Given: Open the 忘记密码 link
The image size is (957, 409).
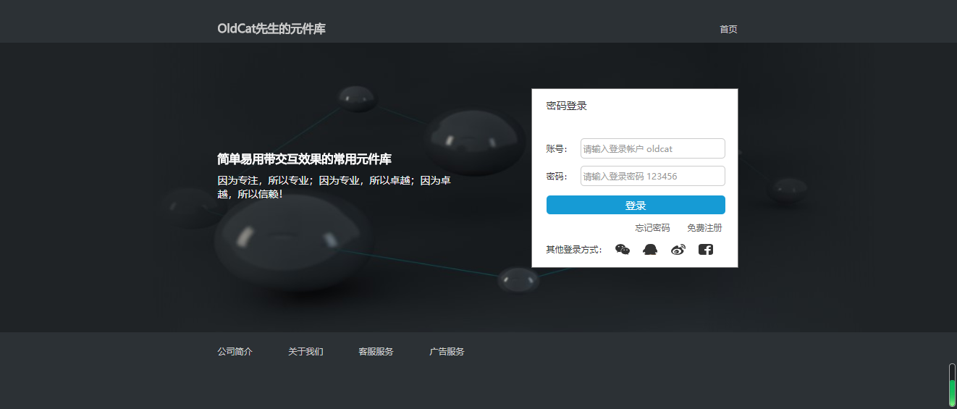Looking at the screenshot, I should [652, 228].
